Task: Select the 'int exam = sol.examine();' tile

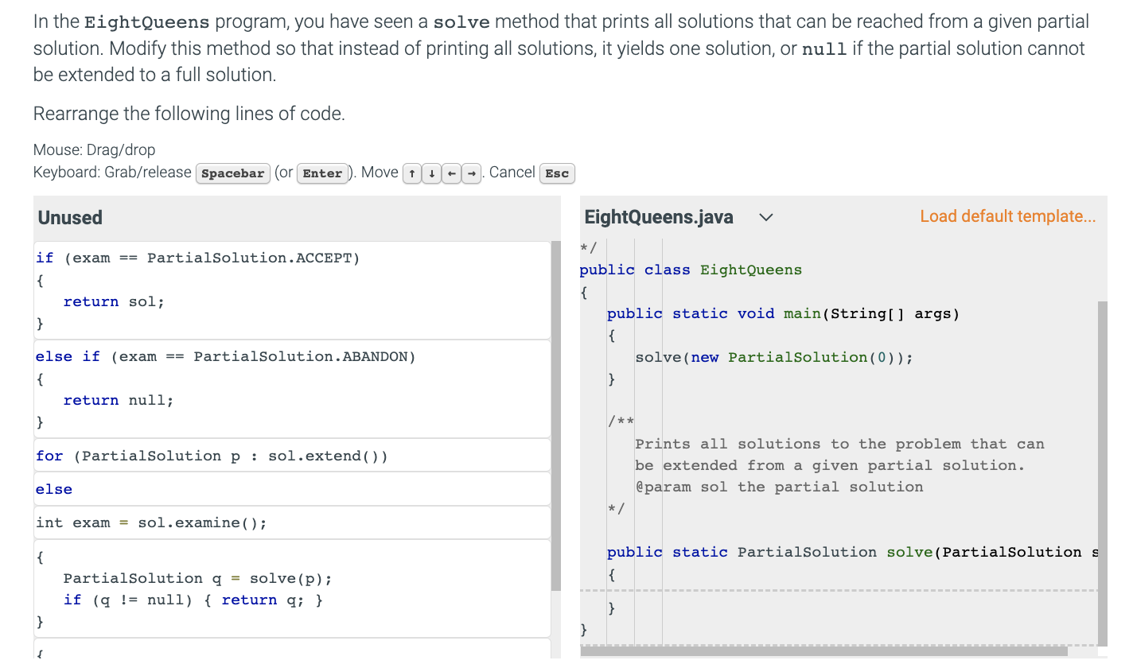Action: [x=292, y=522]
